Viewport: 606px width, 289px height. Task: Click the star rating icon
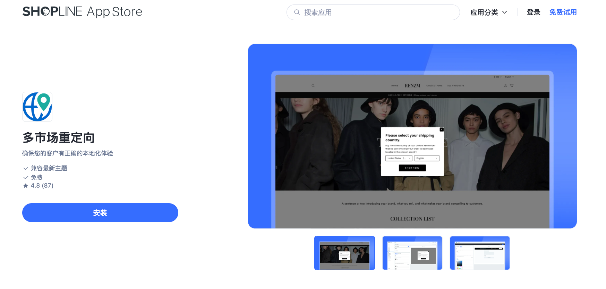(x=26, y=186)
